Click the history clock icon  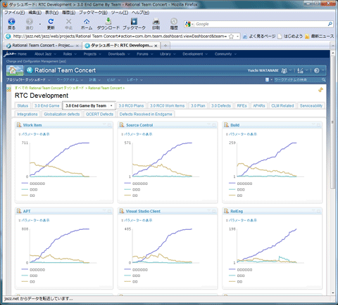174,22
